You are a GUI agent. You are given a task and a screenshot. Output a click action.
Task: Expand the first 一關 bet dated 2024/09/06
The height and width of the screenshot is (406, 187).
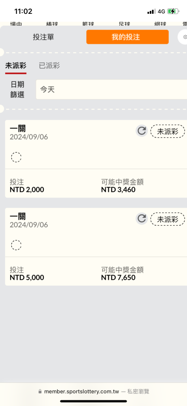pyautogui.click(x=70, y=145)
